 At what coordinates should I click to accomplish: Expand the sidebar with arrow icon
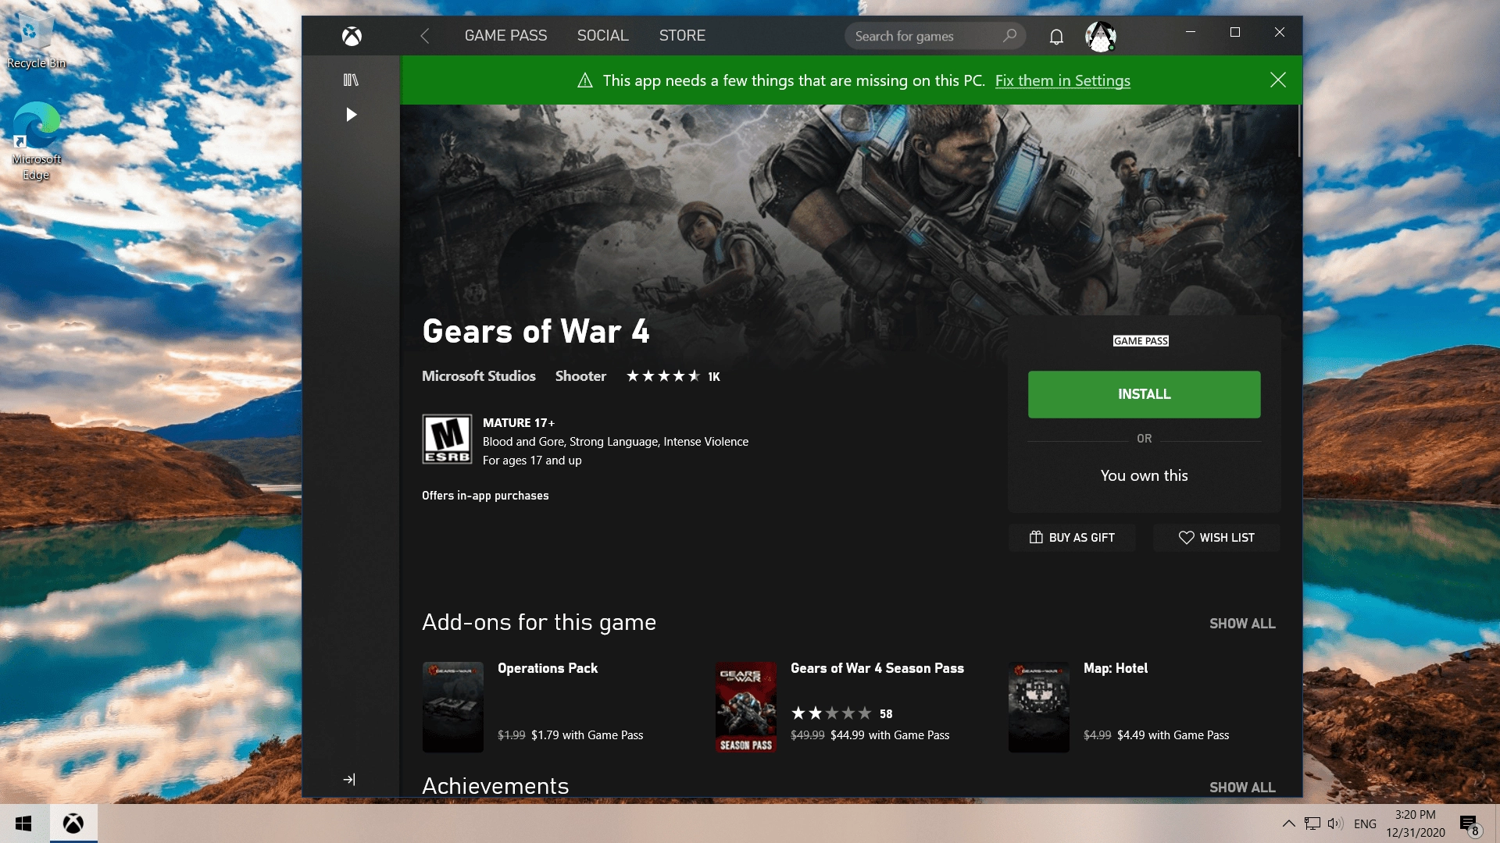point(349,779)
